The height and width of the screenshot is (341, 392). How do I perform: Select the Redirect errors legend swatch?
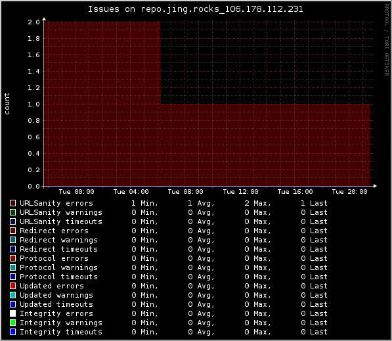tap(12, 231)
